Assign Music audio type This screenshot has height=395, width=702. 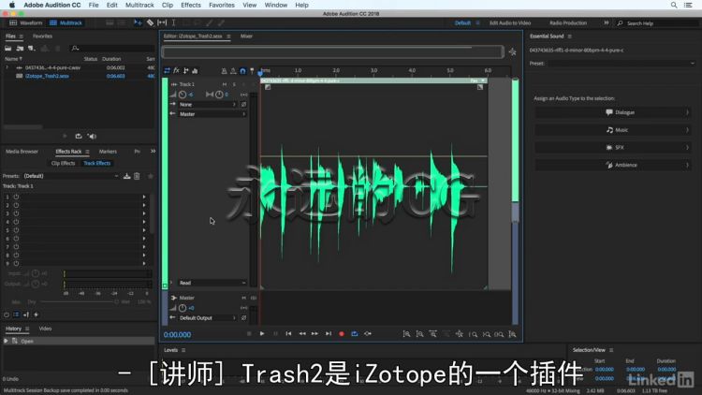tap(612, 130)
